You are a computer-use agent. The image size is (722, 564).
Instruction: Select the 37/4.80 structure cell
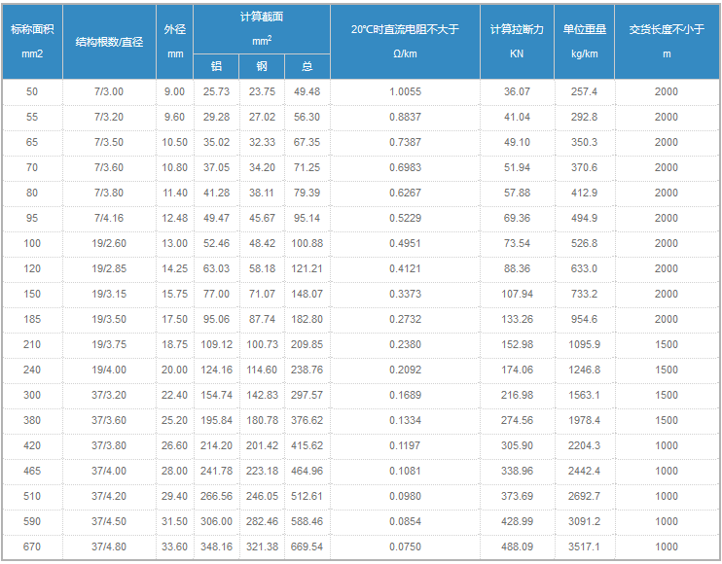(109, 547)
